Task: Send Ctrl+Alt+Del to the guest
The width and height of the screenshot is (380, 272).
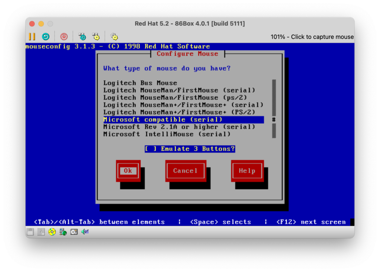Action: 82,37
